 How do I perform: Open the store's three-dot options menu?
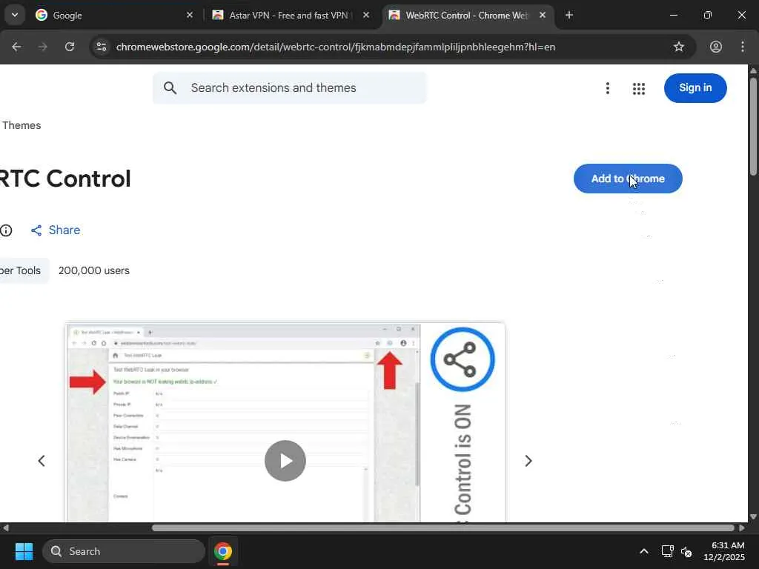(x=608, y=88)
